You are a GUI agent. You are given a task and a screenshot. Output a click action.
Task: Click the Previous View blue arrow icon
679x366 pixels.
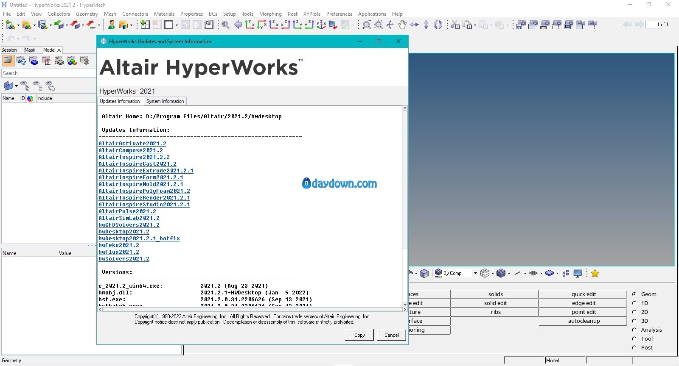238,25
